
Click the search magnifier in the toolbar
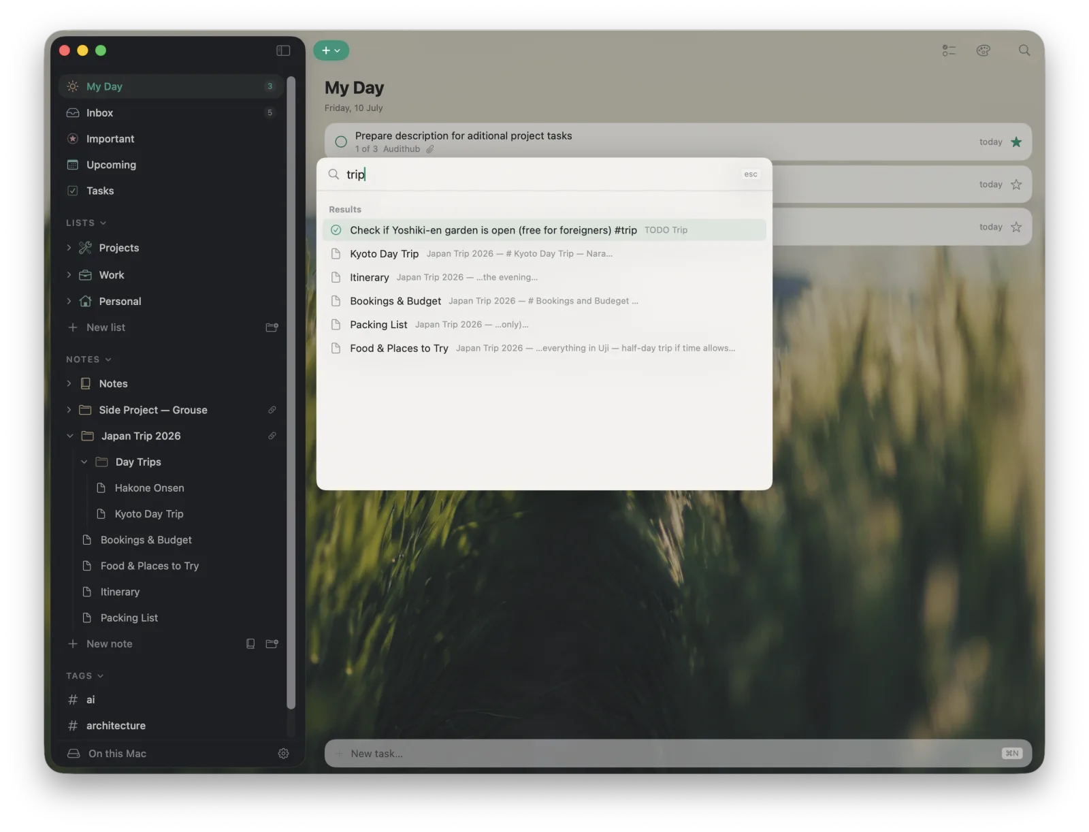(1024, 50)
